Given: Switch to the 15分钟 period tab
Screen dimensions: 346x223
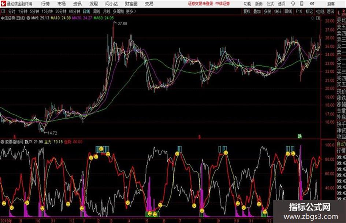Looking at the screenshot, I should tap(47, 11).
